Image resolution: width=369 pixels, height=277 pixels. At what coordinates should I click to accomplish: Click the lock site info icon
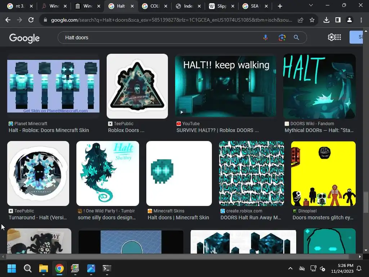pos(45,20)
